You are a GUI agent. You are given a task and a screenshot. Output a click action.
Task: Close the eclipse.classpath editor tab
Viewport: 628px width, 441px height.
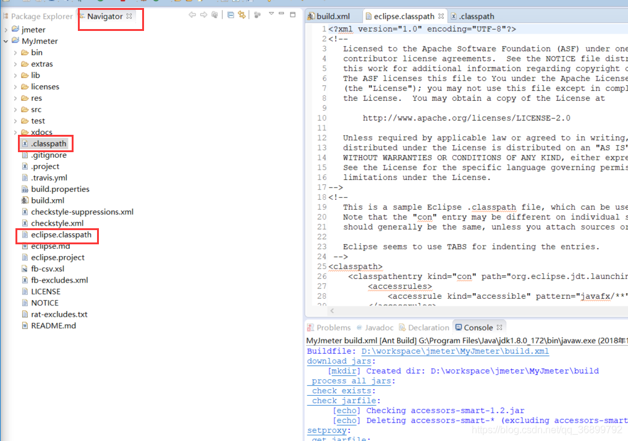(441, 16)
